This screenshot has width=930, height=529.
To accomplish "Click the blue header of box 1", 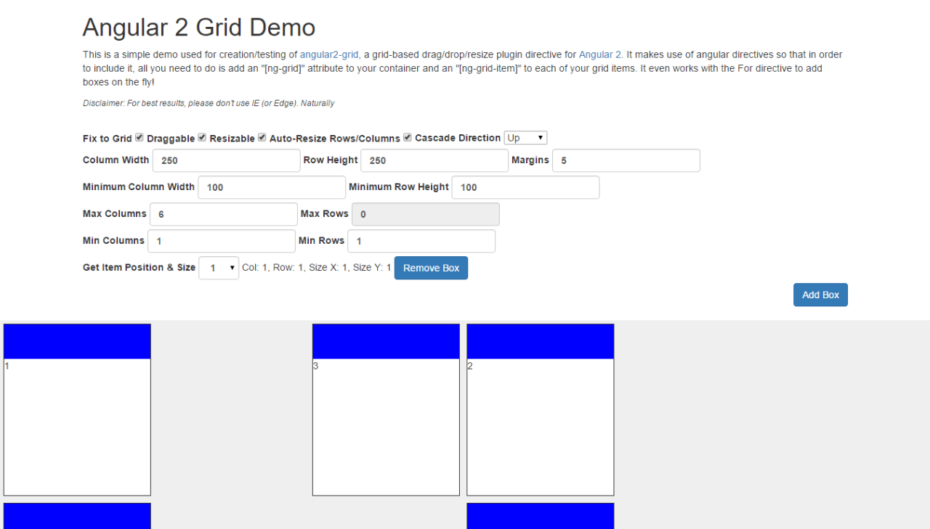I will (x=77, y=342).
